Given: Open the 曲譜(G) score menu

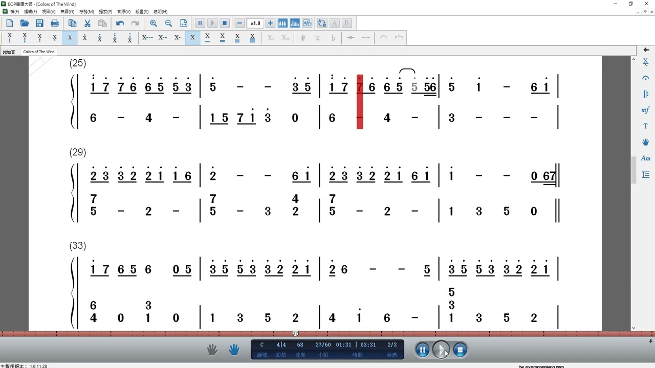Looking at the screenshot, I should pyautogui.click(x=68, y=11).
